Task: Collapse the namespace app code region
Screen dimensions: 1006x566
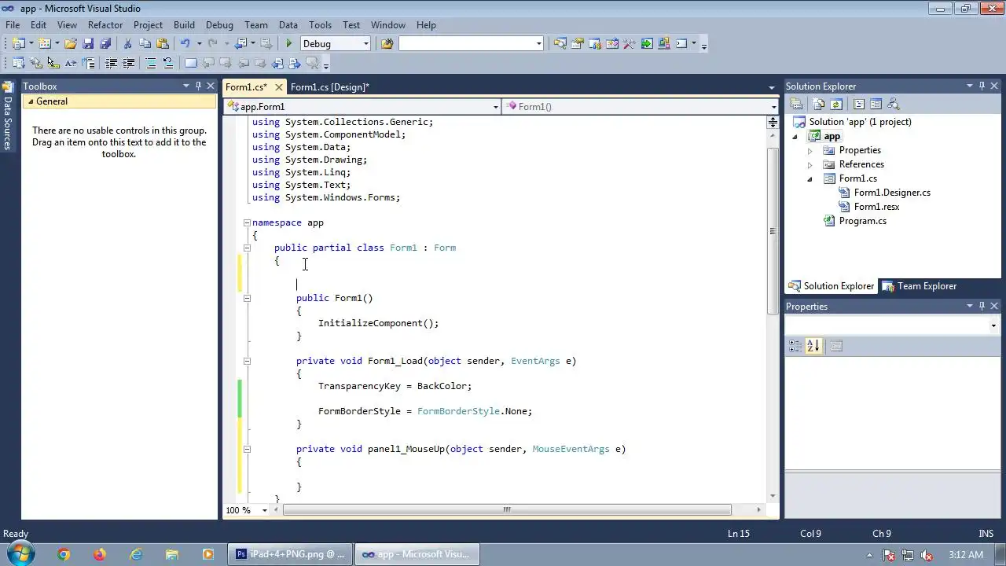Action: tap(247, 222)
